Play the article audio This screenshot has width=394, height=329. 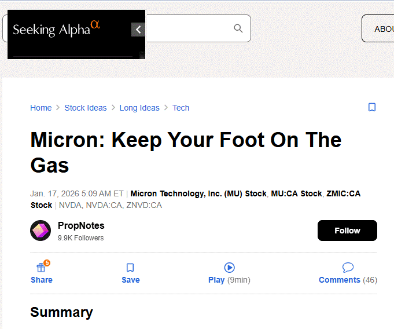pyautogui.click(x=229, y=268)
